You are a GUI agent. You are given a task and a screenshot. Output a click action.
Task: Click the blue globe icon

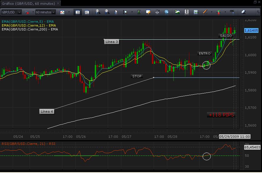[x=166, y=12]
